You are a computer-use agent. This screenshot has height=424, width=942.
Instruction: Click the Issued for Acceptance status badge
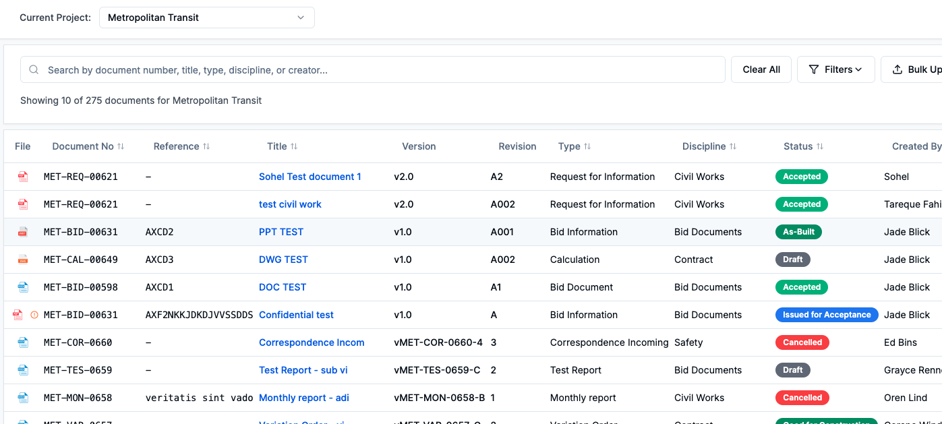(x=826, y=315)
